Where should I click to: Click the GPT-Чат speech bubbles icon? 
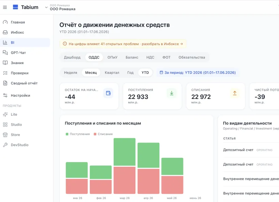click(x=5, y=53)
